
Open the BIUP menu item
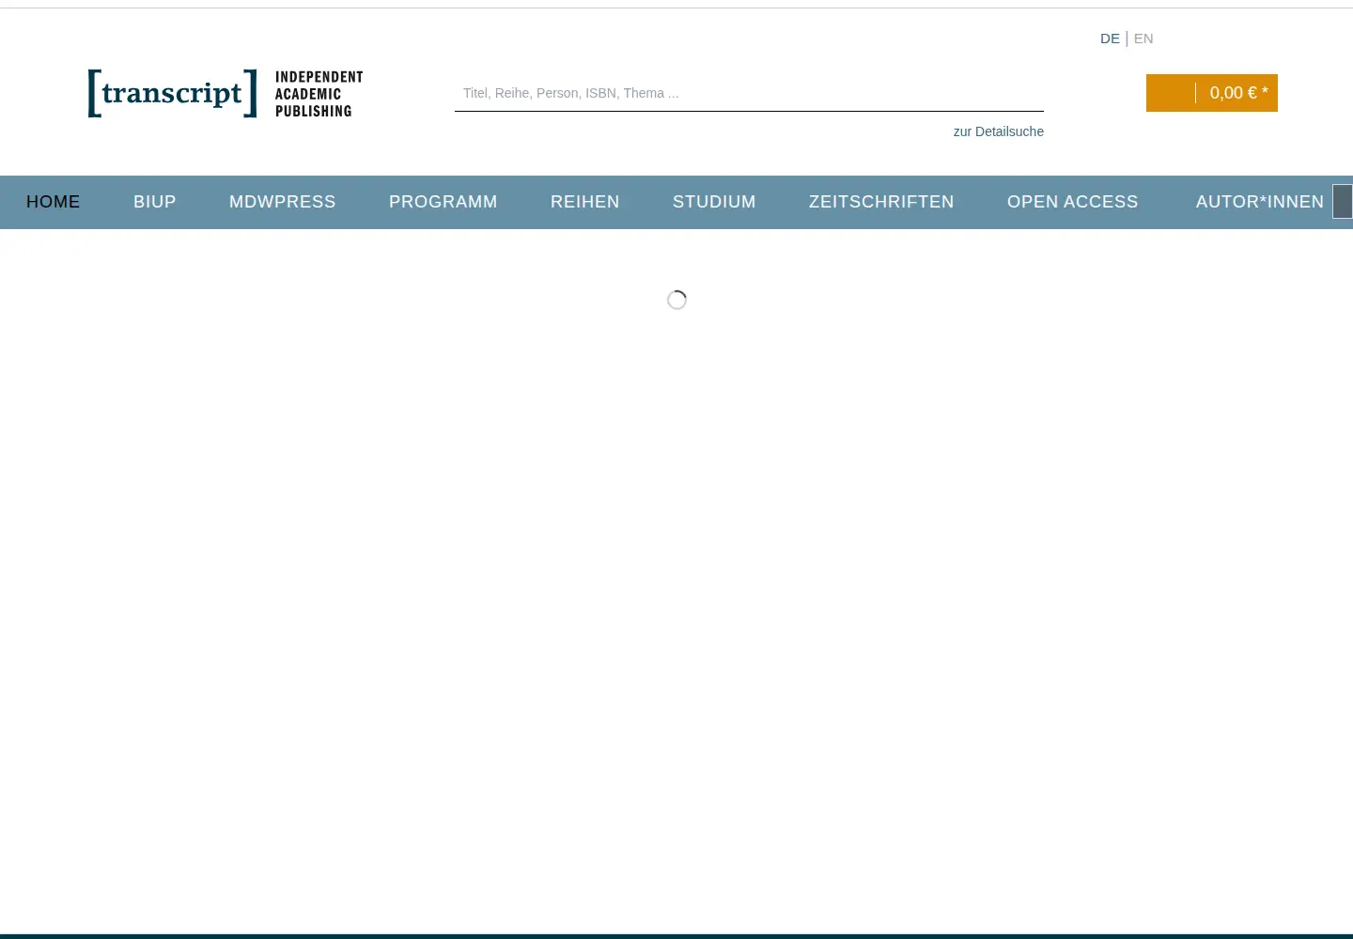(155, 202)
